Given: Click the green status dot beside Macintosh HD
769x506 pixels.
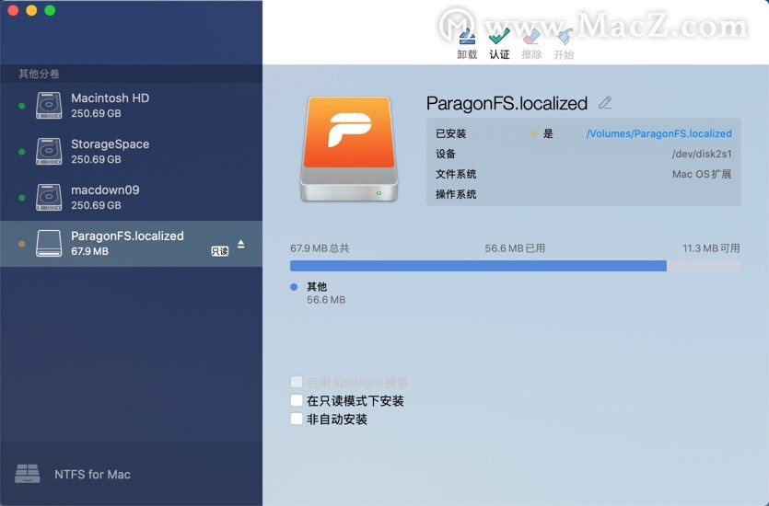Looking at the screenshot, I should 21,106.
